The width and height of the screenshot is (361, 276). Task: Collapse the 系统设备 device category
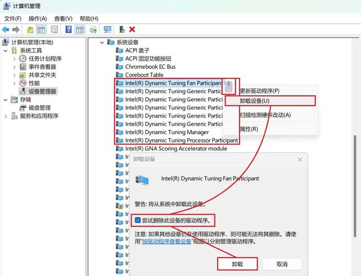coord(102,43)
